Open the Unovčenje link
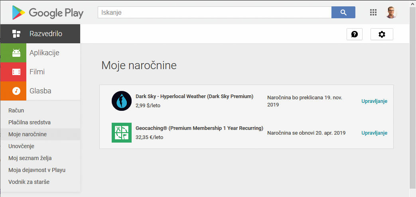This screenshot has height=197, width=416. pos(21,146)
